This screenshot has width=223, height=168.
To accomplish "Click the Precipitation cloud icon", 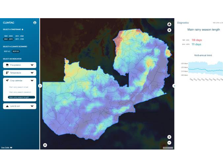I will click(7, 65).
